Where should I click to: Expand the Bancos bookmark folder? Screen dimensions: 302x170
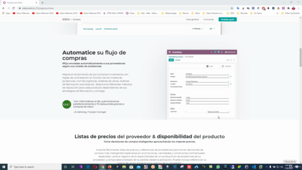click(x=184, y=13)
